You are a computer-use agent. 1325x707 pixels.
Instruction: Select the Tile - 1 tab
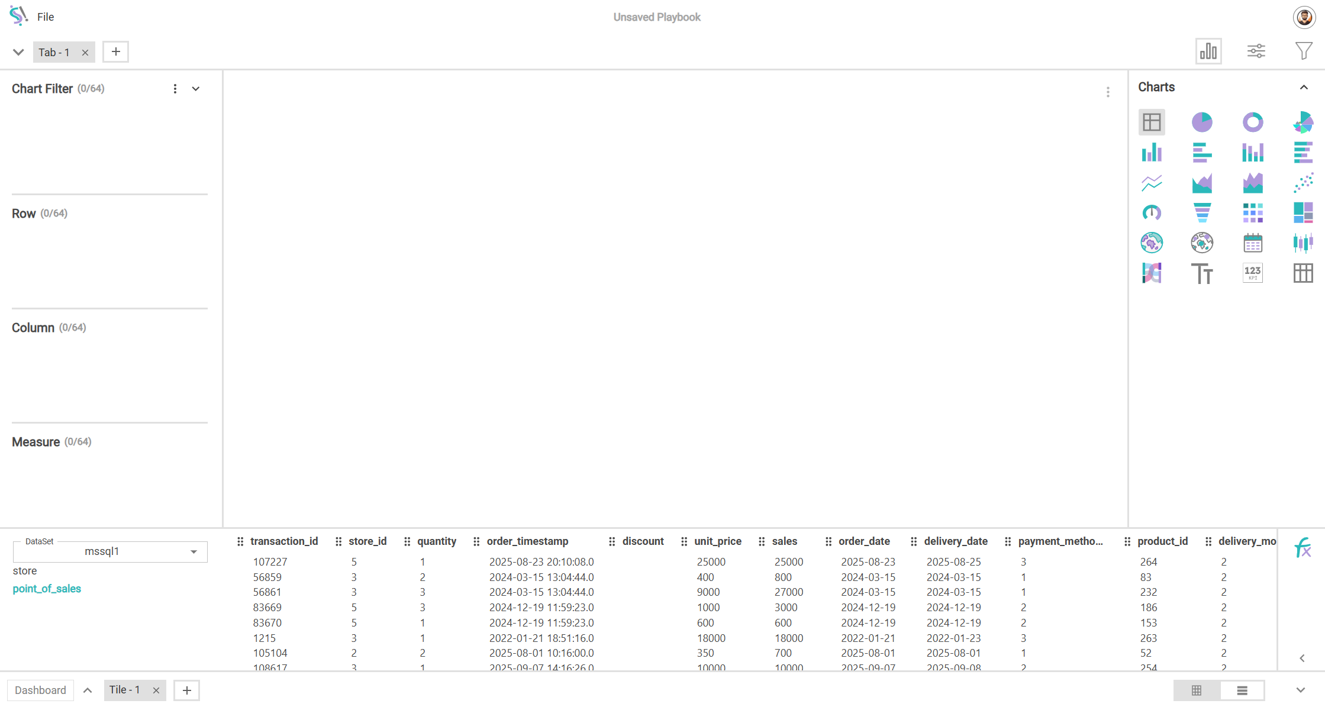tap(125, 690)
